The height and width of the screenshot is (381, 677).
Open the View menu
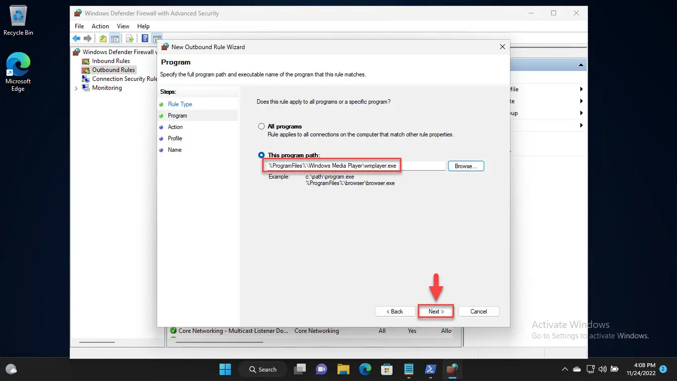[x=123, y=26]
